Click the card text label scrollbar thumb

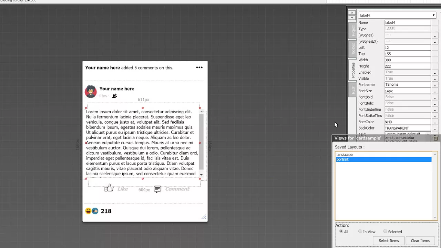[201, 142]
